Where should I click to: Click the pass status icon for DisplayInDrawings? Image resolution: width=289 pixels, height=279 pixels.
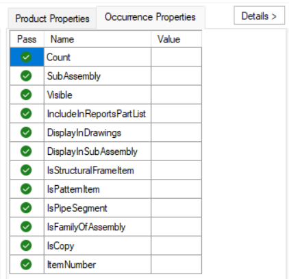26,132
